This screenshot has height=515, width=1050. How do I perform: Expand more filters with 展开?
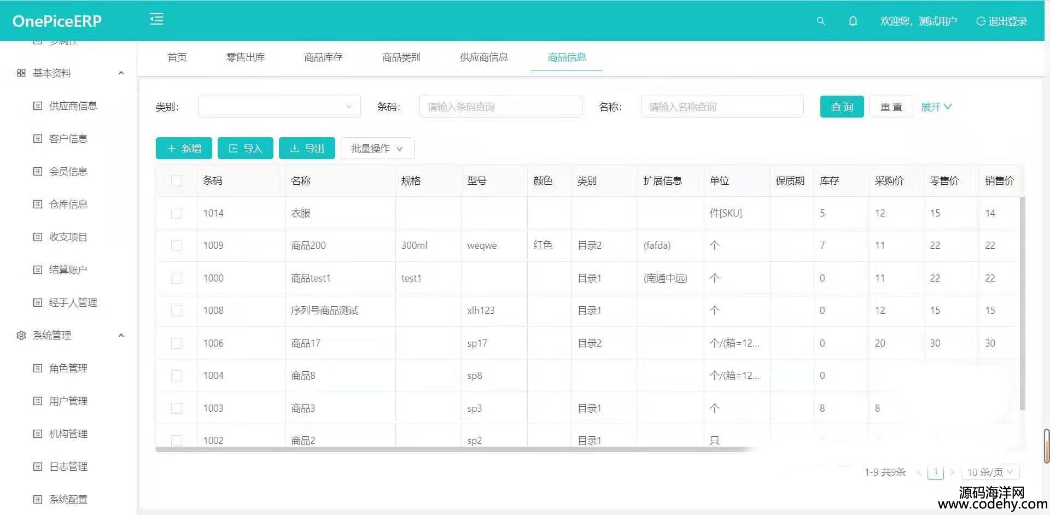[x=936, y=107]
